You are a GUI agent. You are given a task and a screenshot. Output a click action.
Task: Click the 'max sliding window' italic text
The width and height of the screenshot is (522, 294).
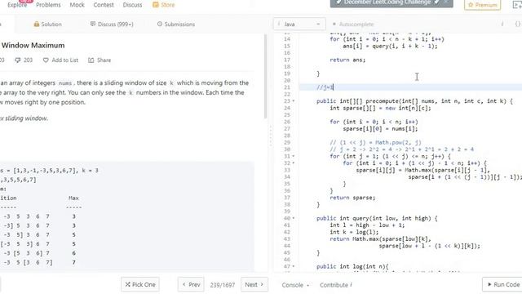click(x=24, y=118)
